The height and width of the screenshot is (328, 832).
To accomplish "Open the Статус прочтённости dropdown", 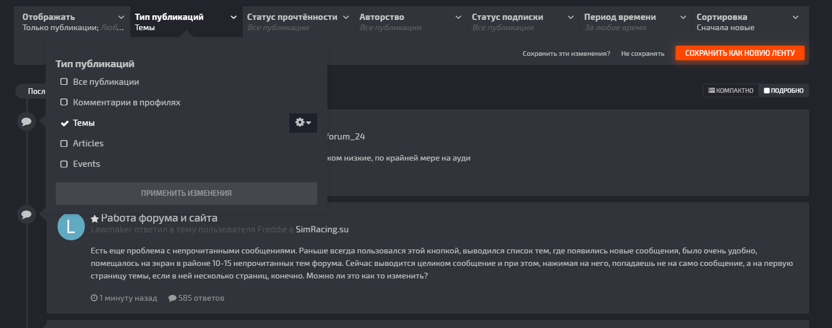I will (x=297, y=22).
